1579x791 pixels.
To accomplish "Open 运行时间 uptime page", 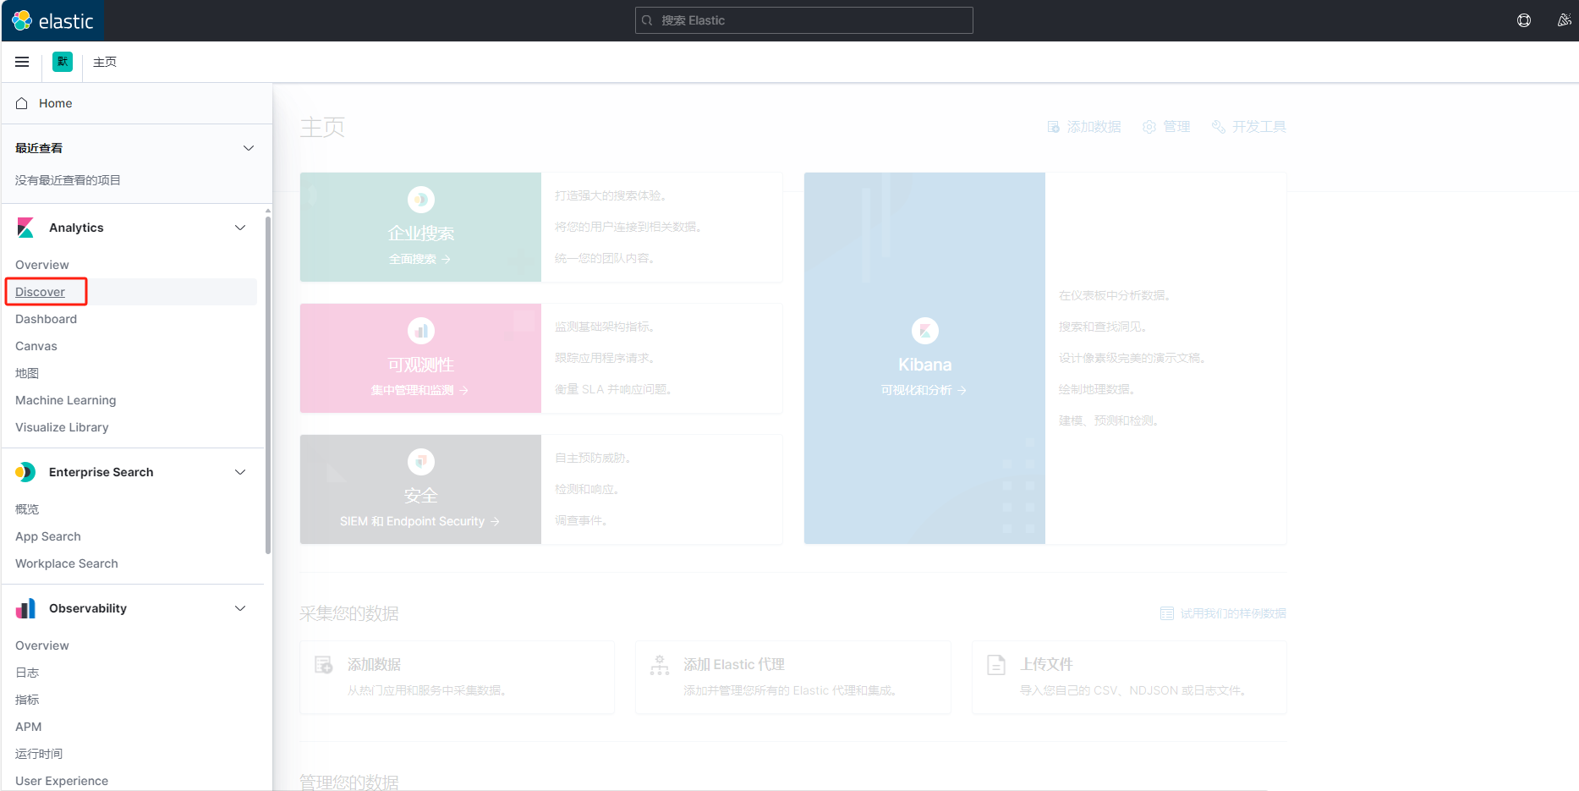I will coord(39,754).
